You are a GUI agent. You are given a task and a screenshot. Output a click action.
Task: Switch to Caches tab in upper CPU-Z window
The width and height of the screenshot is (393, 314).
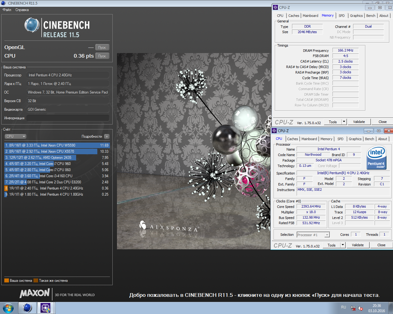pos(294,16)
